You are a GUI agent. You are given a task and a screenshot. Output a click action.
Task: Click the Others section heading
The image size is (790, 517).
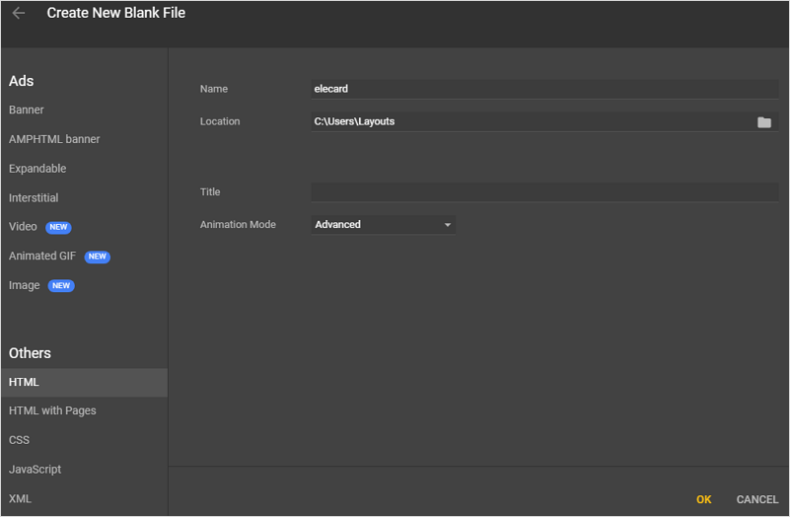(x=30, y=353)
